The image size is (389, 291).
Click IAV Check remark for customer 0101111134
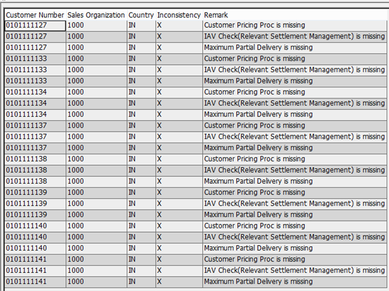pyautogui.click(x=294, y=103)
